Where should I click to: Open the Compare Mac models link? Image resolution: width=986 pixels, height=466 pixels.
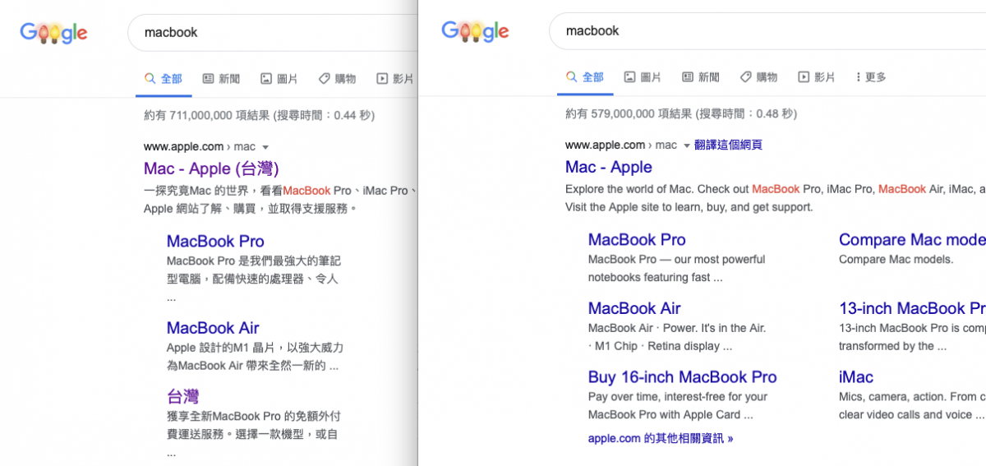[912, 239]
